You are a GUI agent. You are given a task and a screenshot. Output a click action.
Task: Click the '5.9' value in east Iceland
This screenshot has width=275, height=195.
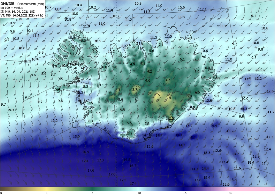click(197, 72)
